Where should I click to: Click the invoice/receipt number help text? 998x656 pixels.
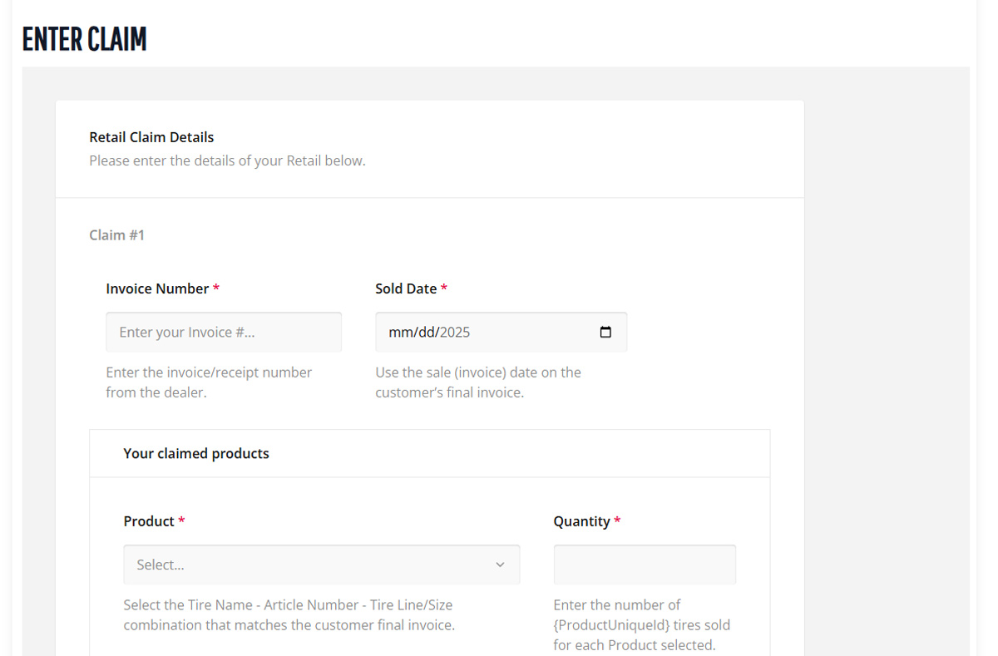coord(209,382)
